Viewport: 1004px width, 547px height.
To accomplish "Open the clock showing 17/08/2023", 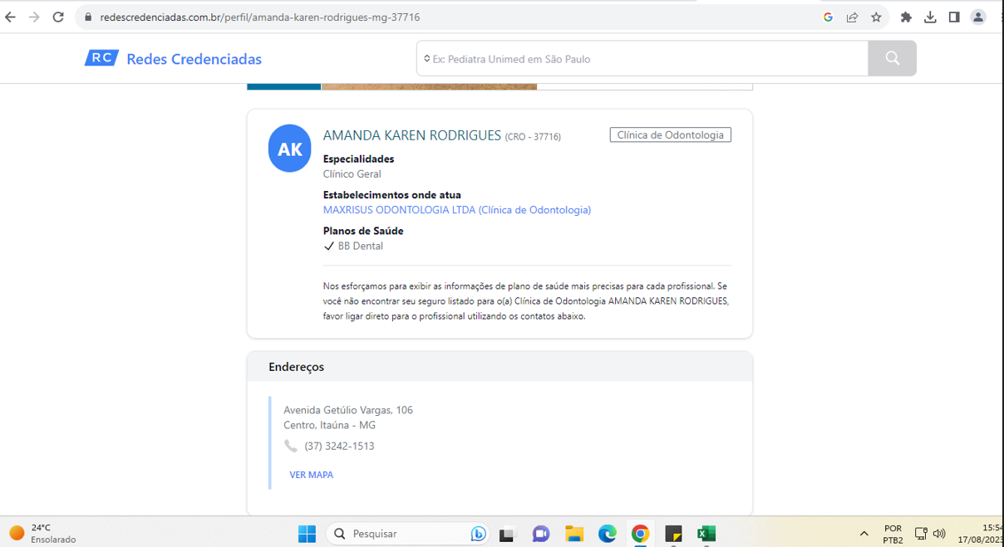I will click(x=981, y=534).
